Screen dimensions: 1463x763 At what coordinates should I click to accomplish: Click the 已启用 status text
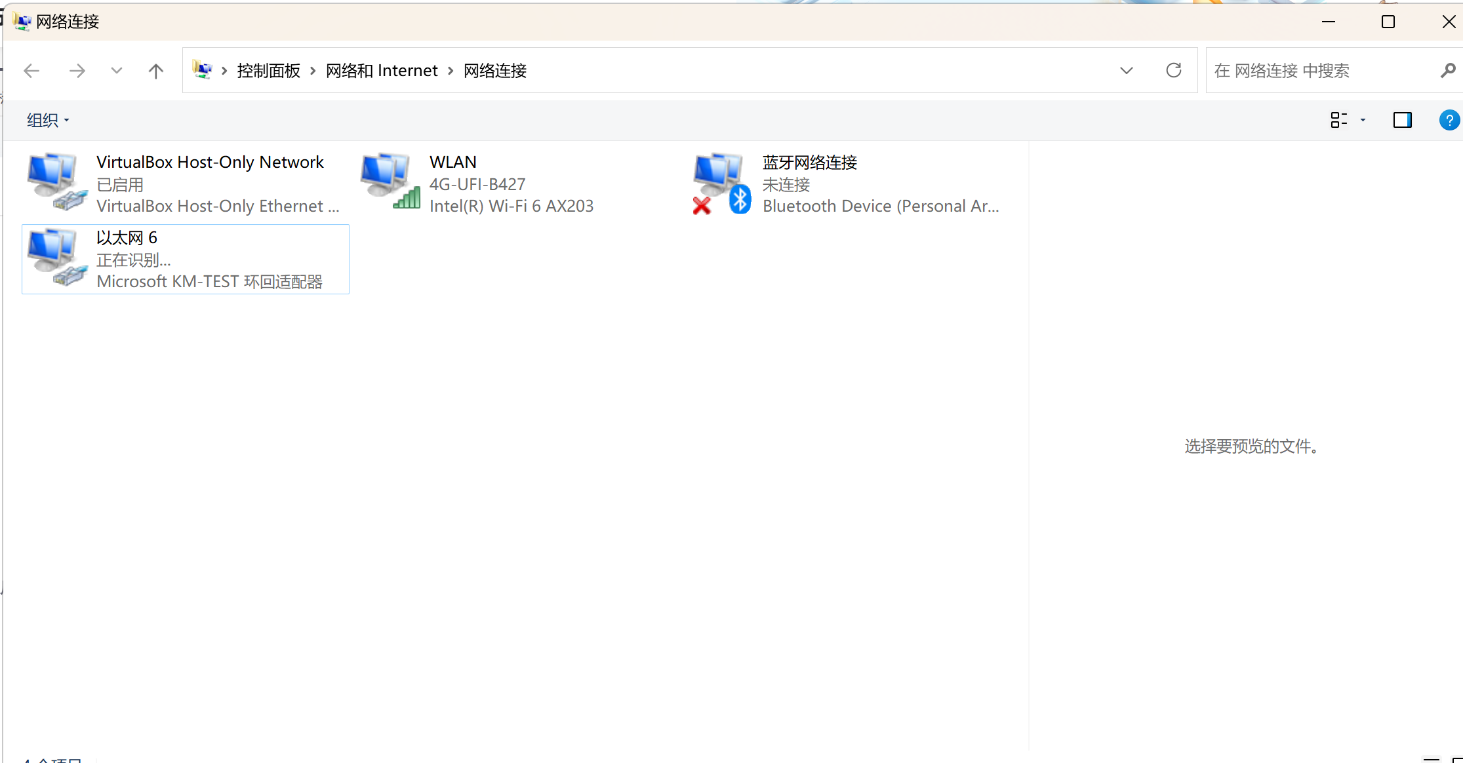120,184
